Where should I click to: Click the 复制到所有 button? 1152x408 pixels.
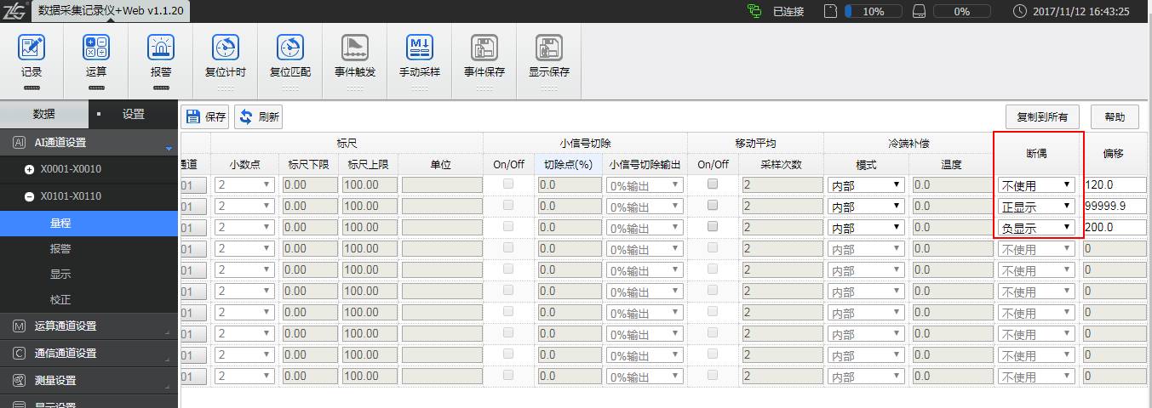click(1042, 117)
